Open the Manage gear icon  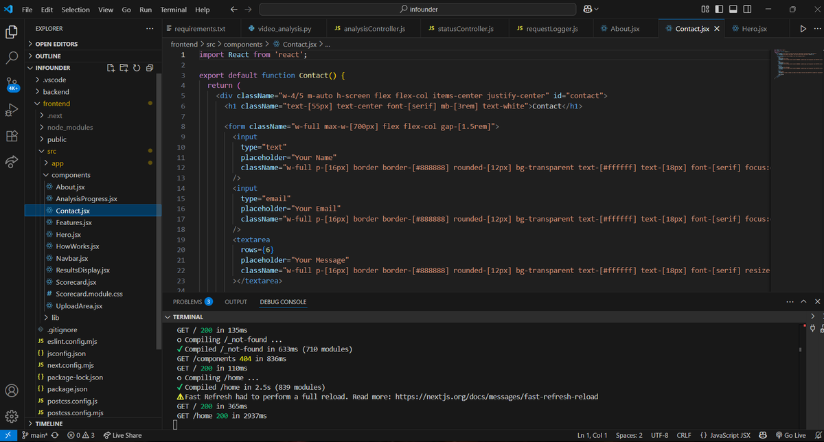pos(12,416)
